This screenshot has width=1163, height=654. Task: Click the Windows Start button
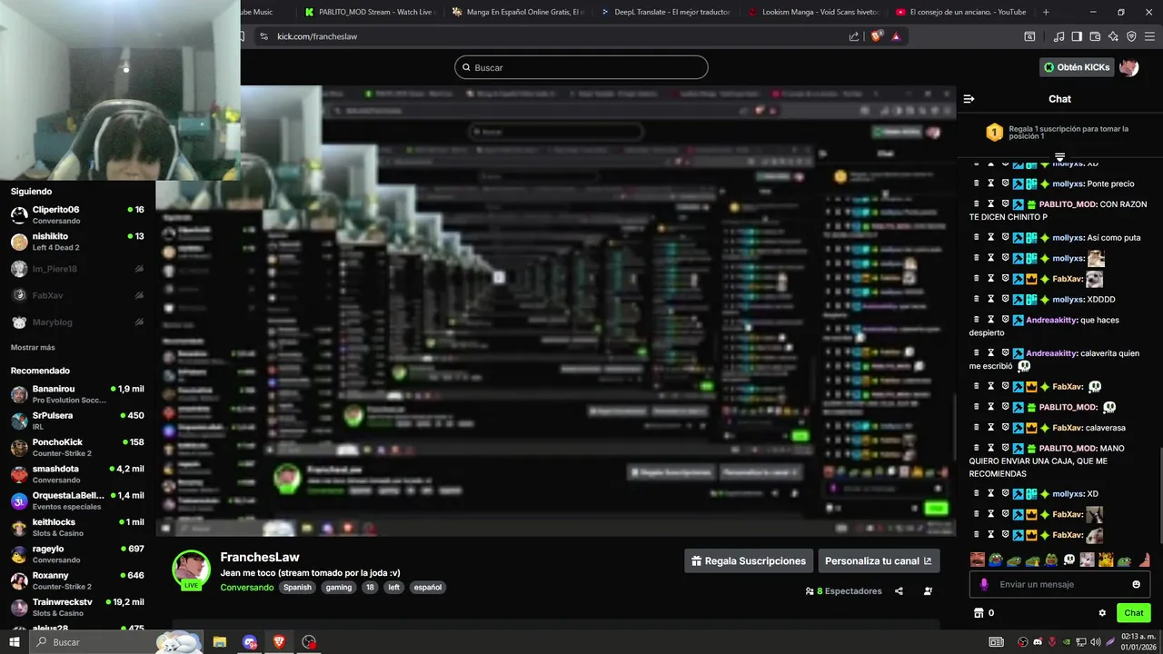tap(15, 642)
